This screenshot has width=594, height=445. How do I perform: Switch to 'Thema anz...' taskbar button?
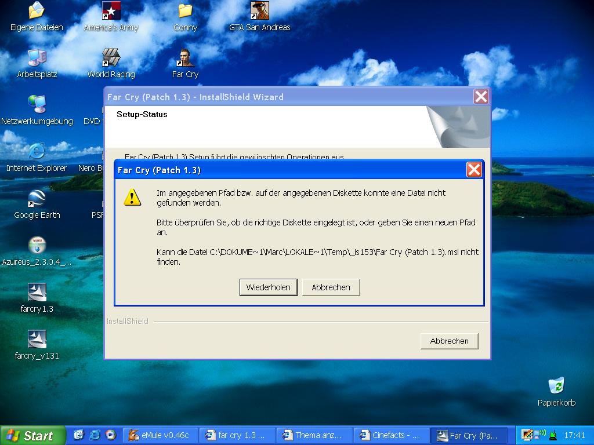(x=314, y=436)
